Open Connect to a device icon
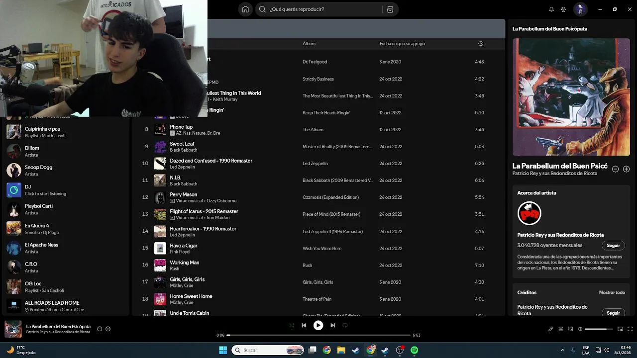The height and width of the screenshot is (358, 637). coord(570,329)
